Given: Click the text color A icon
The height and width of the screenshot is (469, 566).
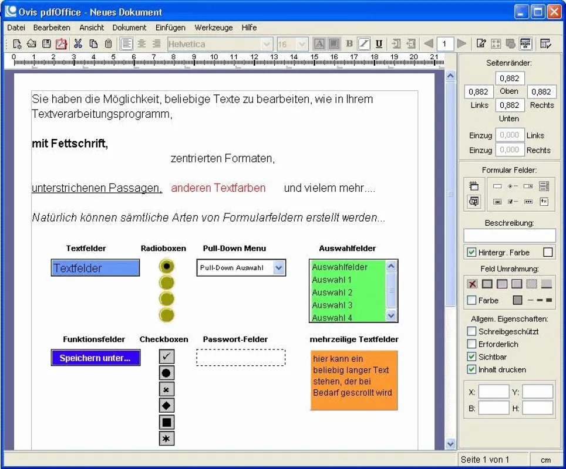Looking at the screenshot, I should pyautogui.click(x=319, y=44).
